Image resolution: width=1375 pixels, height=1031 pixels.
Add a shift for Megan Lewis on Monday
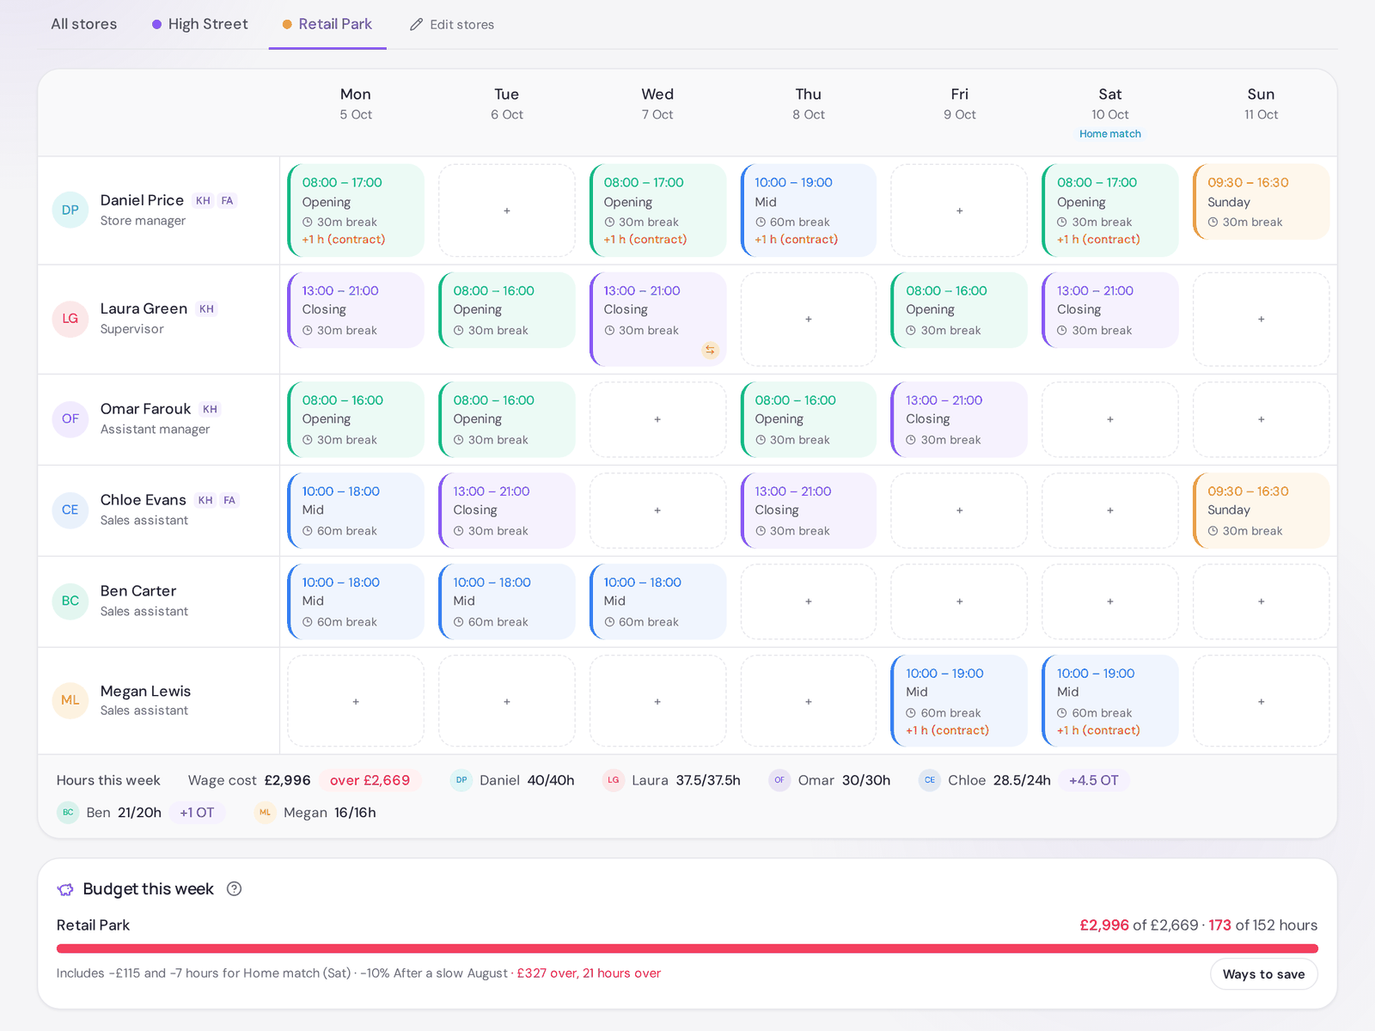point(356,701)
